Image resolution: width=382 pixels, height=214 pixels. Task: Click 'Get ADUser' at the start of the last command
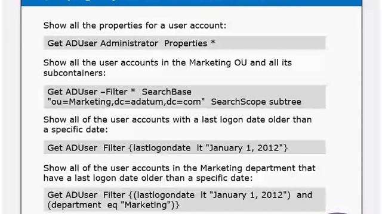pyautogui.click(x=72, y=195)
